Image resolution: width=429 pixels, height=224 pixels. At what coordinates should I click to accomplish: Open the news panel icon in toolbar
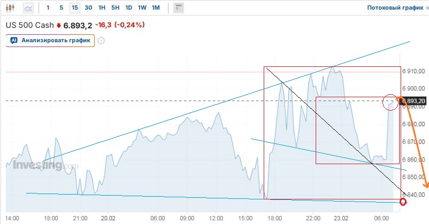pyautogui.click(x=179, y=8)
